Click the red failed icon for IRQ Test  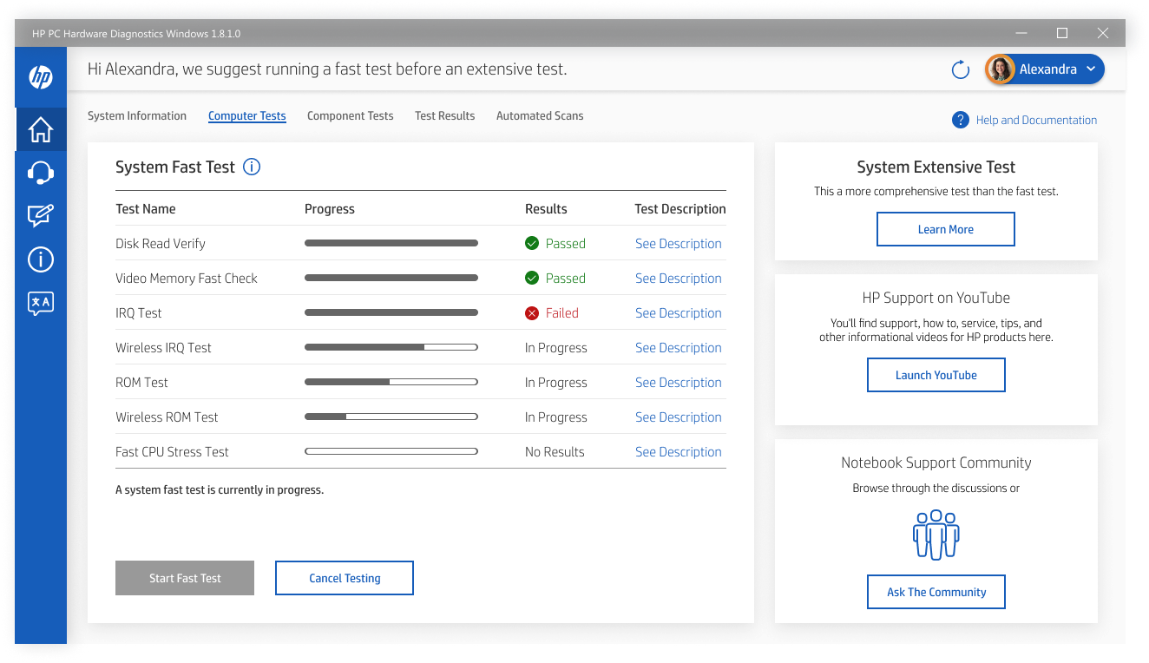532,313
